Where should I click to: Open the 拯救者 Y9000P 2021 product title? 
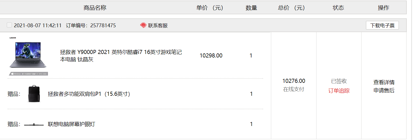pyautogui.click(x=121, y=56)
